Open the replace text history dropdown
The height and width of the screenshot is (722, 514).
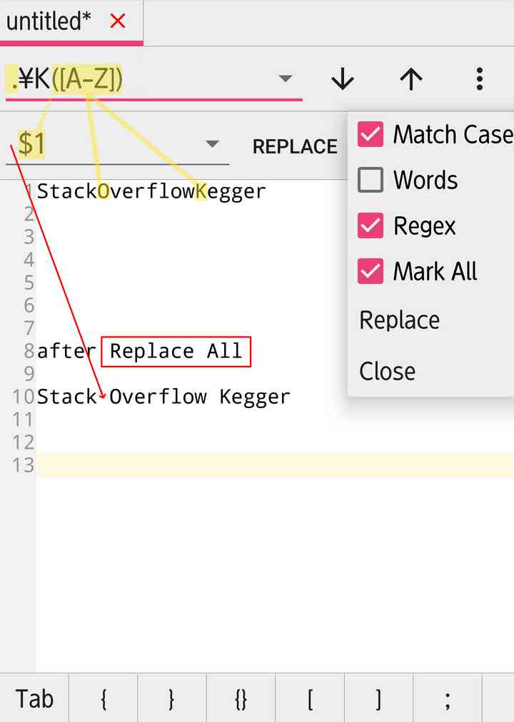pyautogui.click(x=211, y=143)
